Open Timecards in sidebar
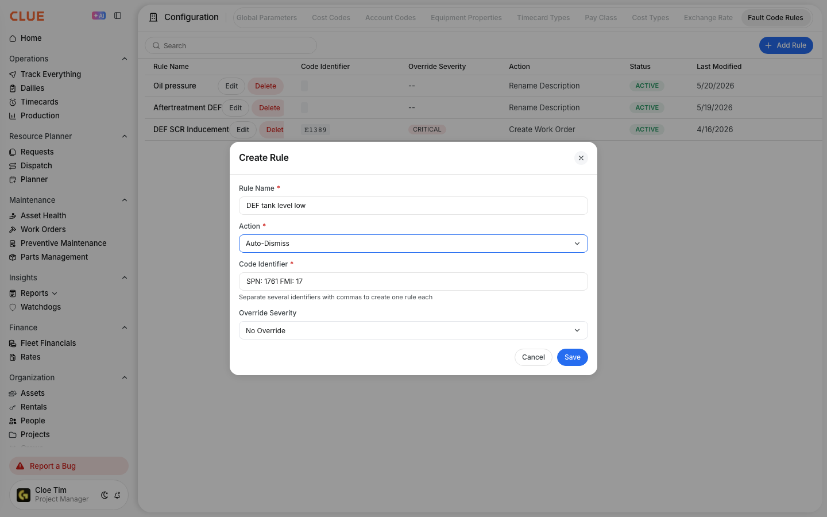Viewport: 827px width, 517px height. pyautogui.click(x=39, y=102)
